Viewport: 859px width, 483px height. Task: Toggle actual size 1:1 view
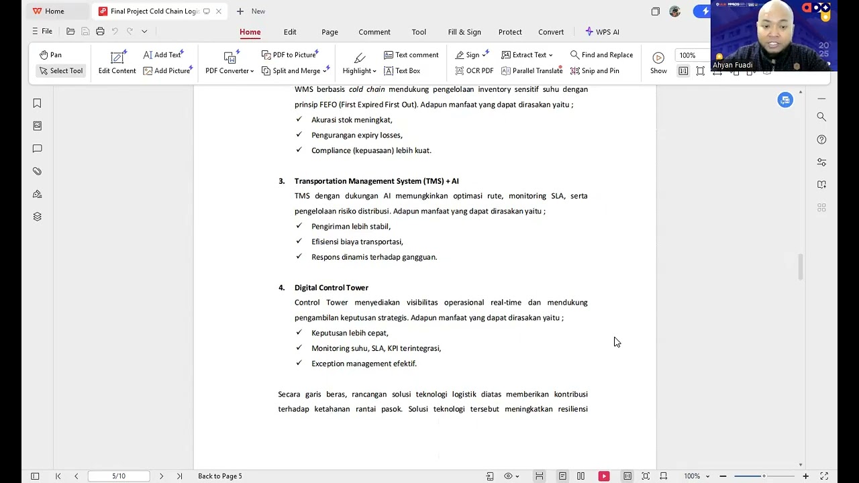683,71
